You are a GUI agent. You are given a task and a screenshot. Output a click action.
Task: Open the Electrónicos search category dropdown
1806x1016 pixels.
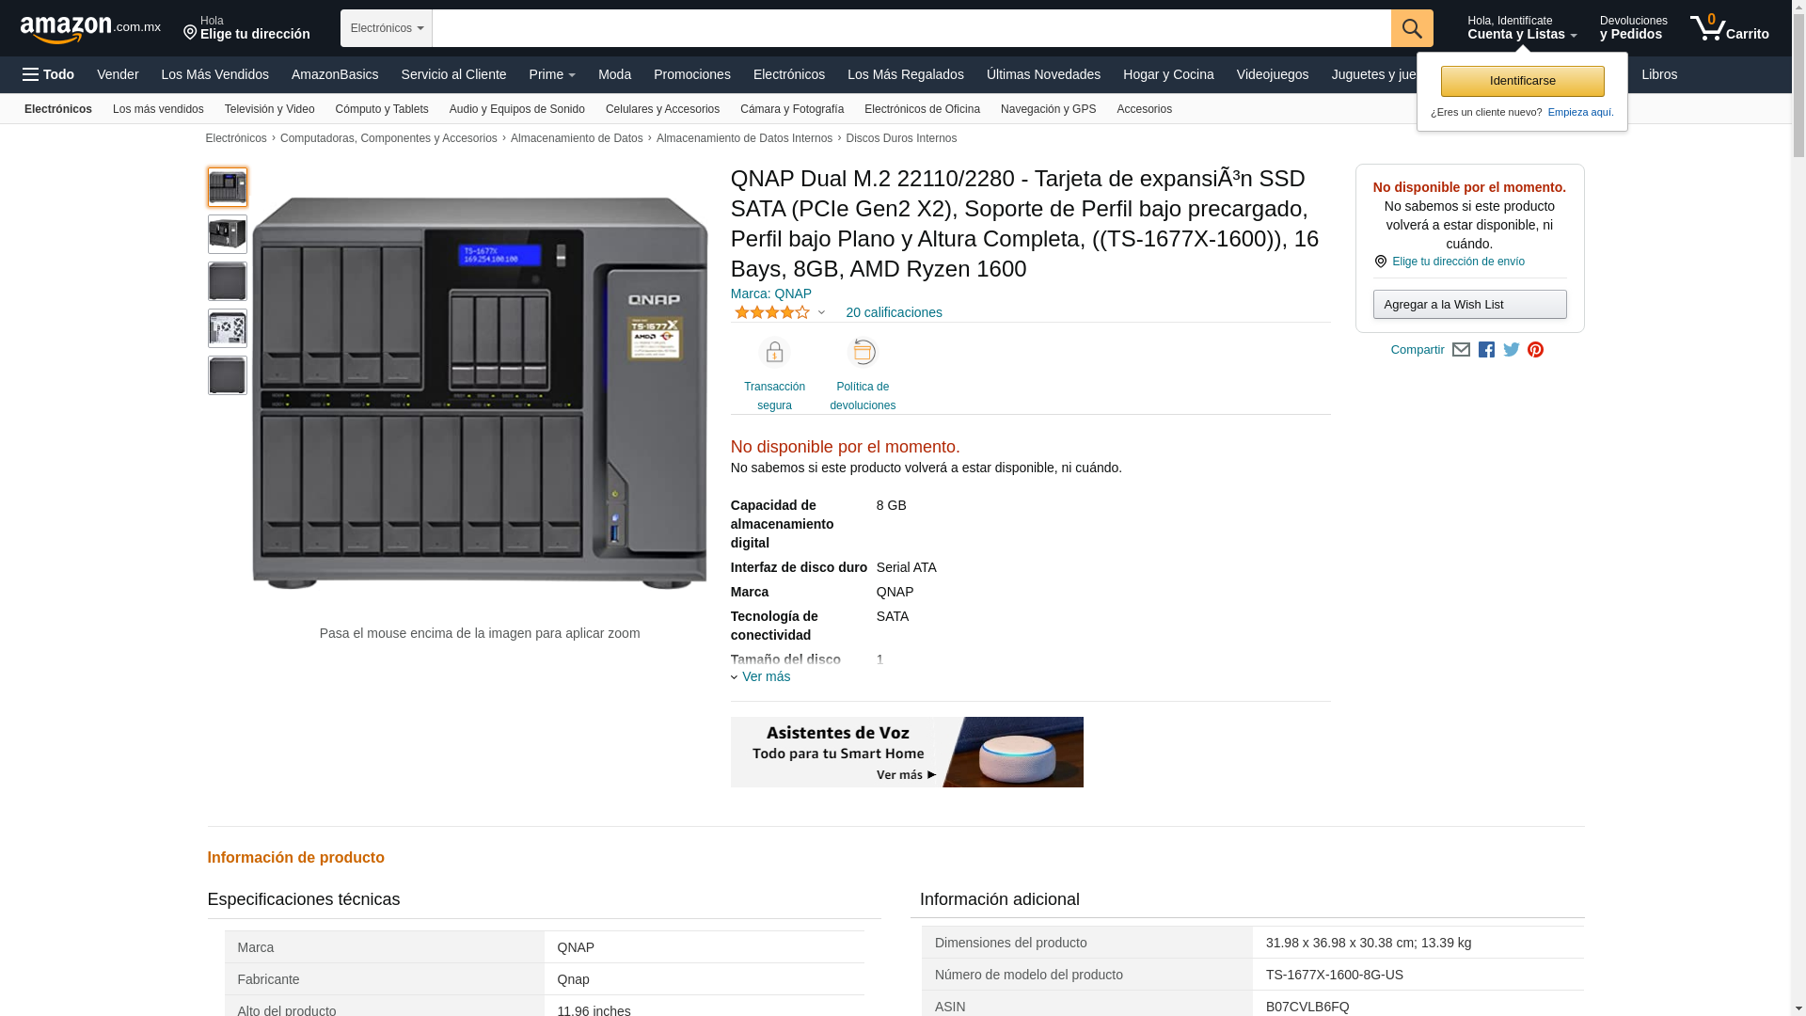pos(386,28)
